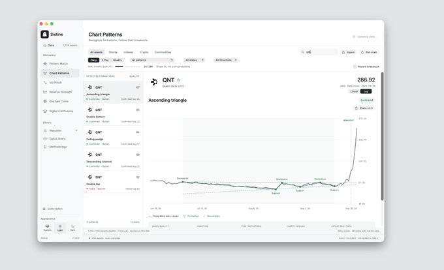This screenshot has height=270, width=444.
Task: Select the Weekly timeframe
Action: [x=118, y=60]
